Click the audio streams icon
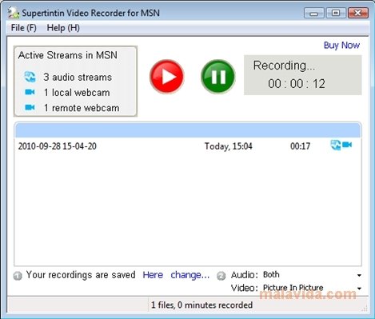Screen dimensions: 375x319 click(x=30, y=77)
